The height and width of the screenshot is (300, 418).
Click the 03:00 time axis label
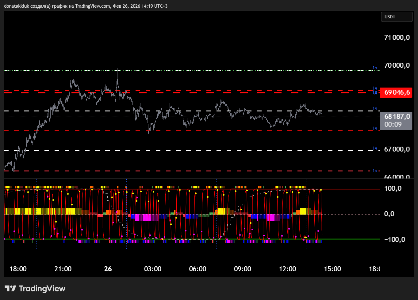tap(153, 269)
